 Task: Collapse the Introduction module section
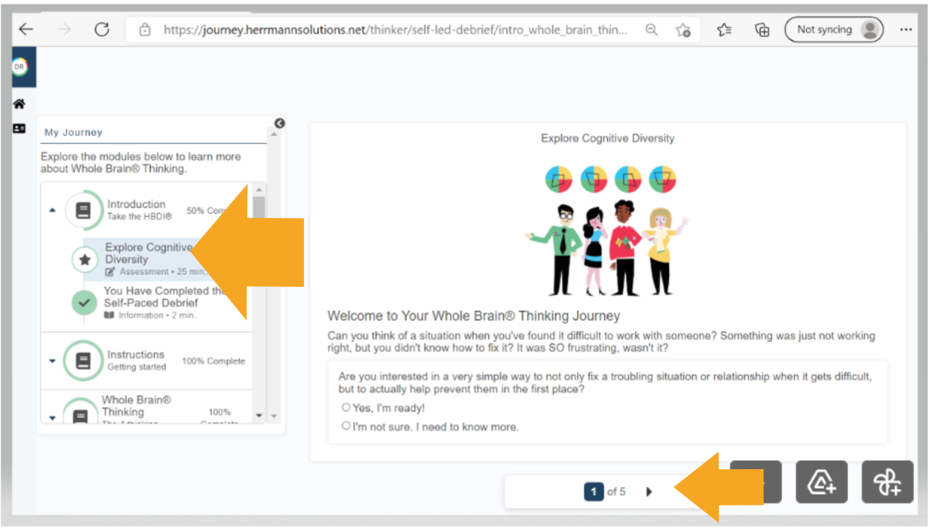tap(53, 210)
